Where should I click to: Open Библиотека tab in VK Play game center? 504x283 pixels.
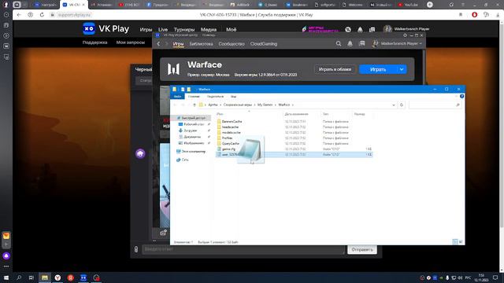tap(201, 44)
